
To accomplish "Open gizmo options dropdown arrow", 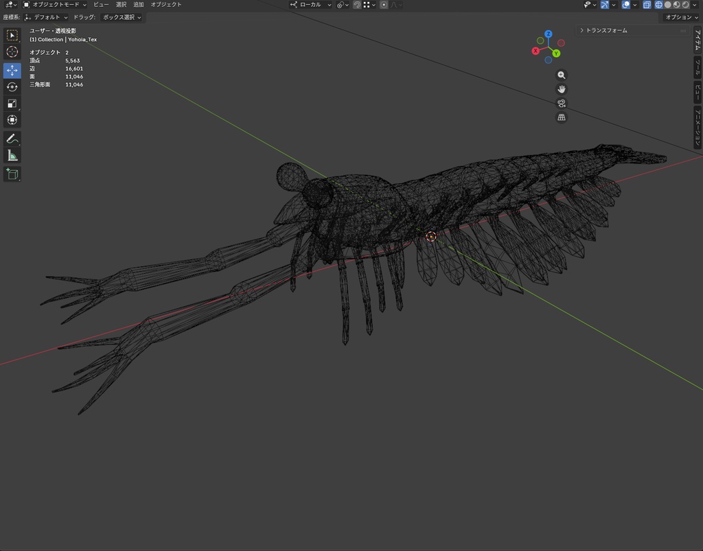I will click(614, 5).
